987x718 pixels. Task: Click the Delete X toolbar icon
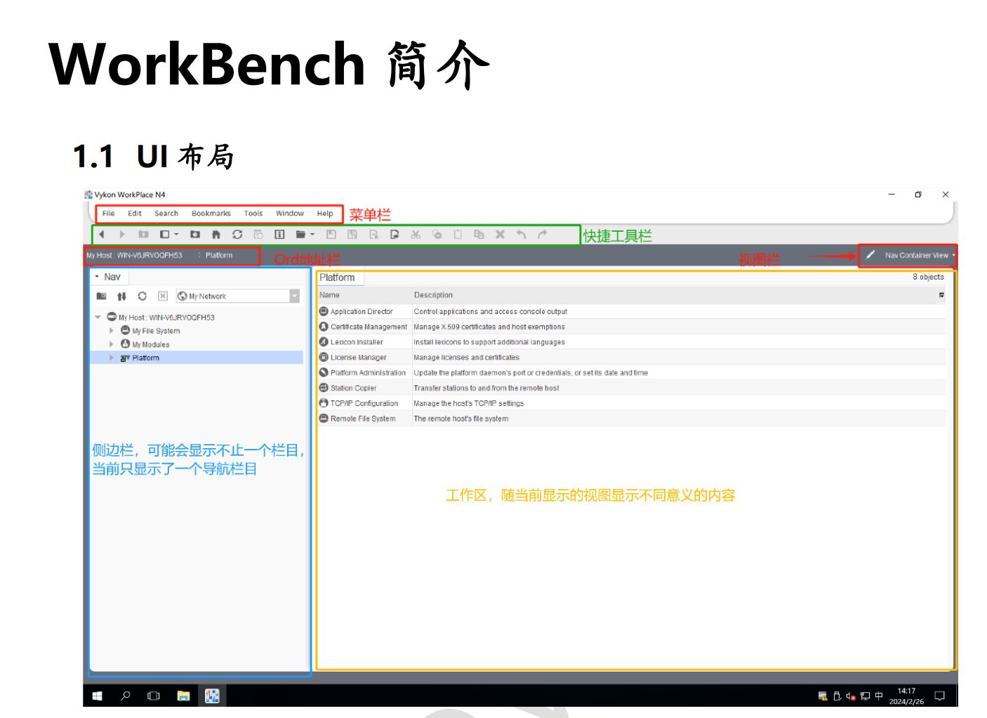pyautogui.click(x=500, y=235)
